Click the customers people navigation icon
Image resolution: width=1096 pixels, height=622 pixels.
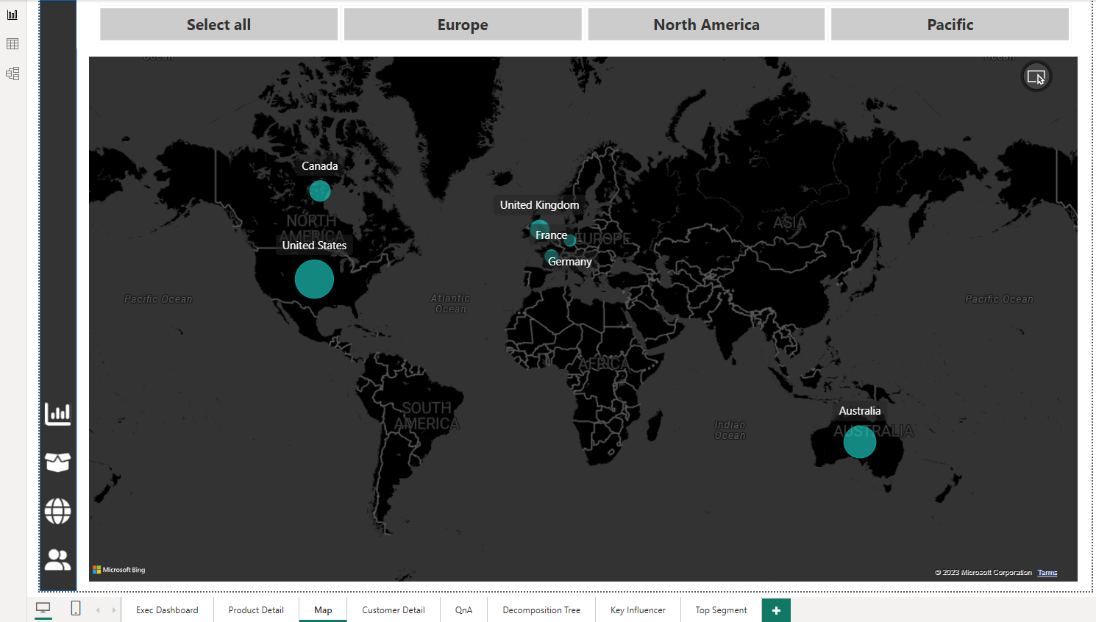(57, 560)
